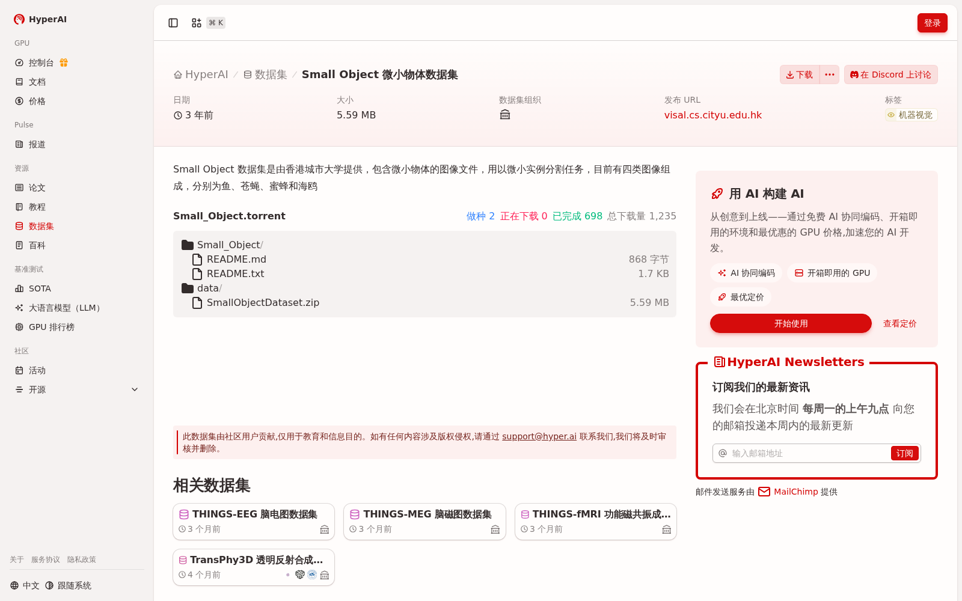Open 关于 about link in footer
The height and width of the screenshot is (601, 962).
[17, 560]
